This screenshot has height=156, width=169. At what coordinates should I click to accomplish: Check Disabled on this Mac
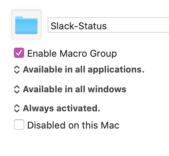pyautogui.click(x=19, y=125)
